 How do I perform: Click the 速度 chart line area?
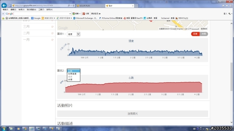tap(136, 52)
